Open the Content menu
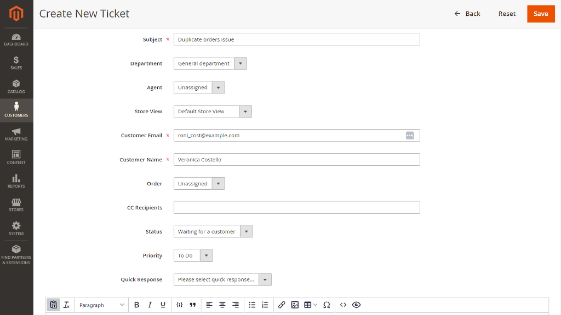 pos(16,158)
